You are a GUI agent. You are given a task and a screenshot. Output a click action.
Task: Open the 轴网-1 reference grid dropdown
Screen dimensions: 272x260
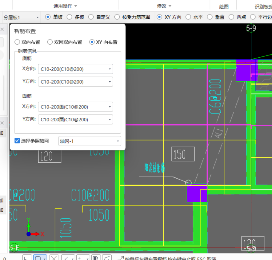pos(90,141)
